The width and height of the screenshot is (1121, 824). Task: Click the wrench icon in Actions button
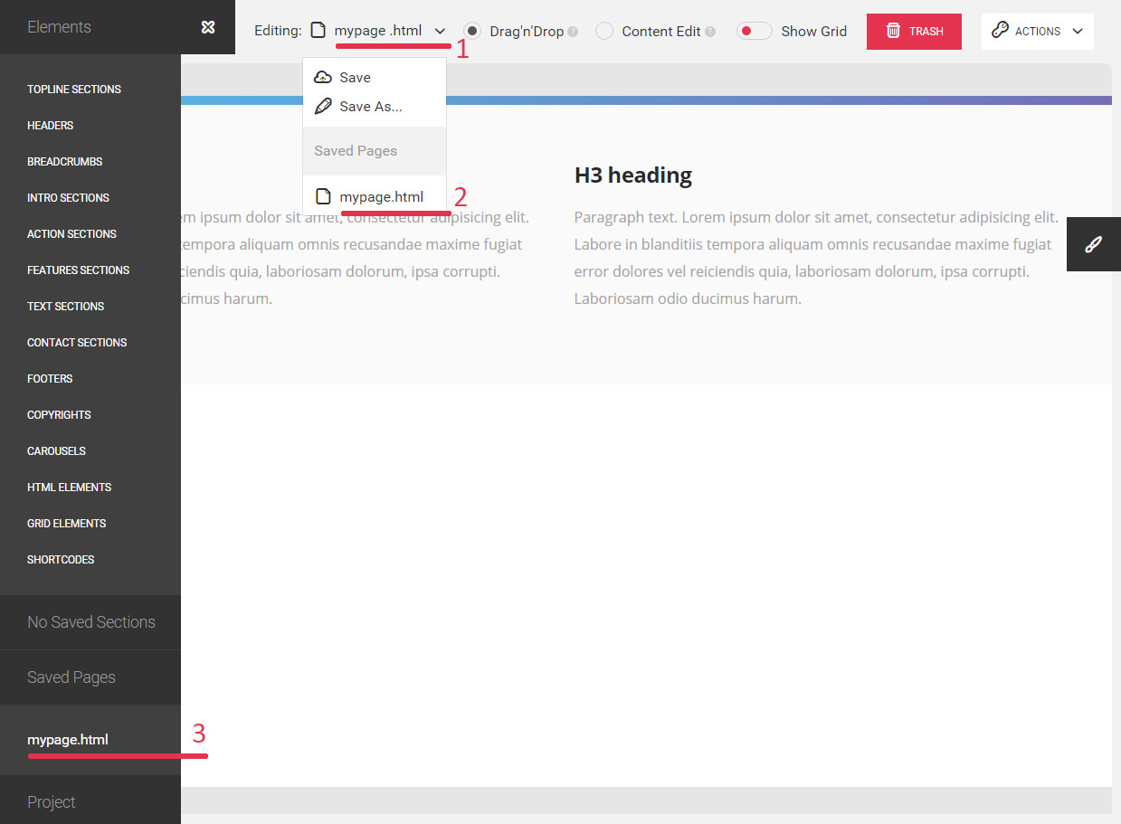(1000, 31)
